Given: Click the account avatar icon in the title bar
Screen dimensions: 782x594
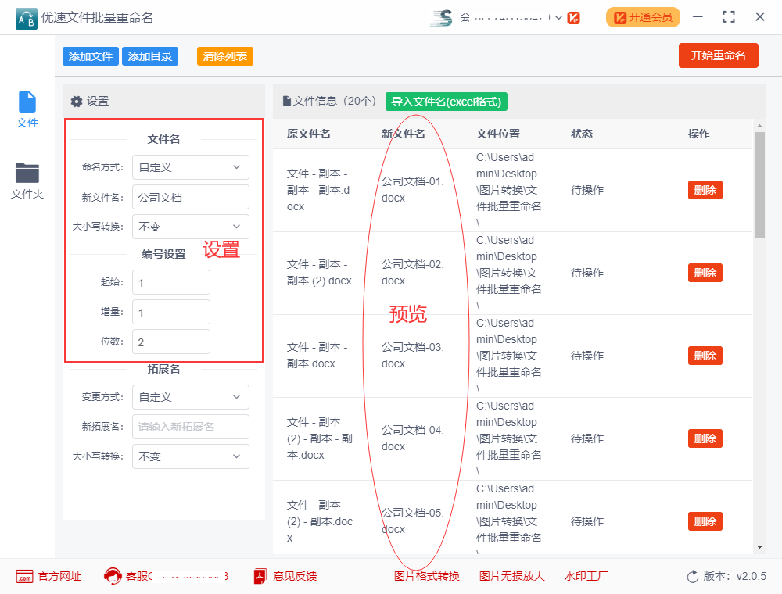Looking at the screenshot, I should tap(442, 18).
